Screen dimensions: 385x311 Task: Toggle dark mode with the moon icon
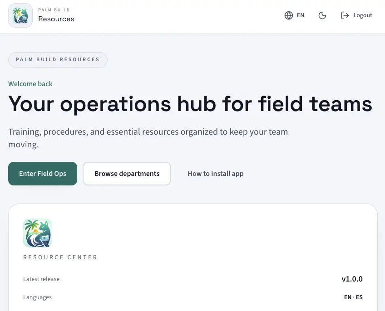click(322, 15)
